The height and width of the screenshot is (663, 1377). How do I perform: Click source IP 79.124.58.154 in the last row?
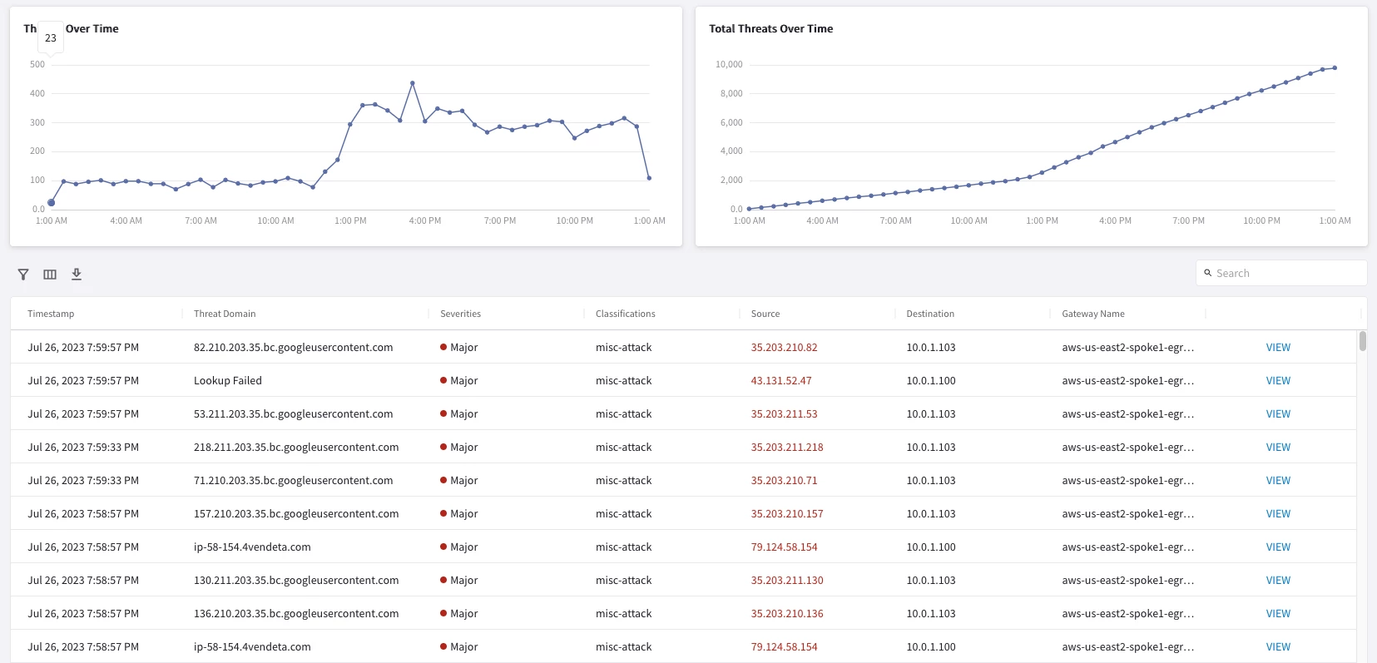pyautogui.click(x=784, y=646)
